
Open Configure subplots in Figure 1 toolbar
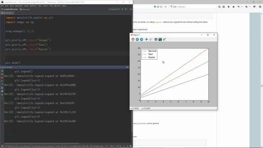click(156, 39)
